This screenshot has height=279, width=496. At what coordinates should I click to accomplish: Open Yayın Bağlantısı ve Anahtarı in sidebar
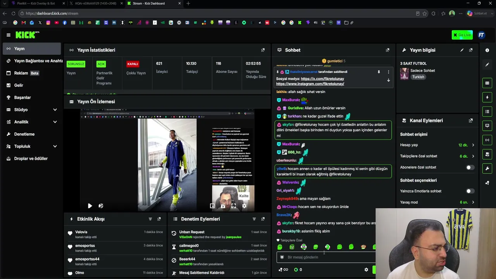click(x=32, y=61)
